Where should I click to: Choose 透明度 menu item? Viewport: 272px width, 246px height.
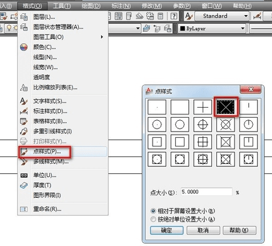tap(63, 77)
